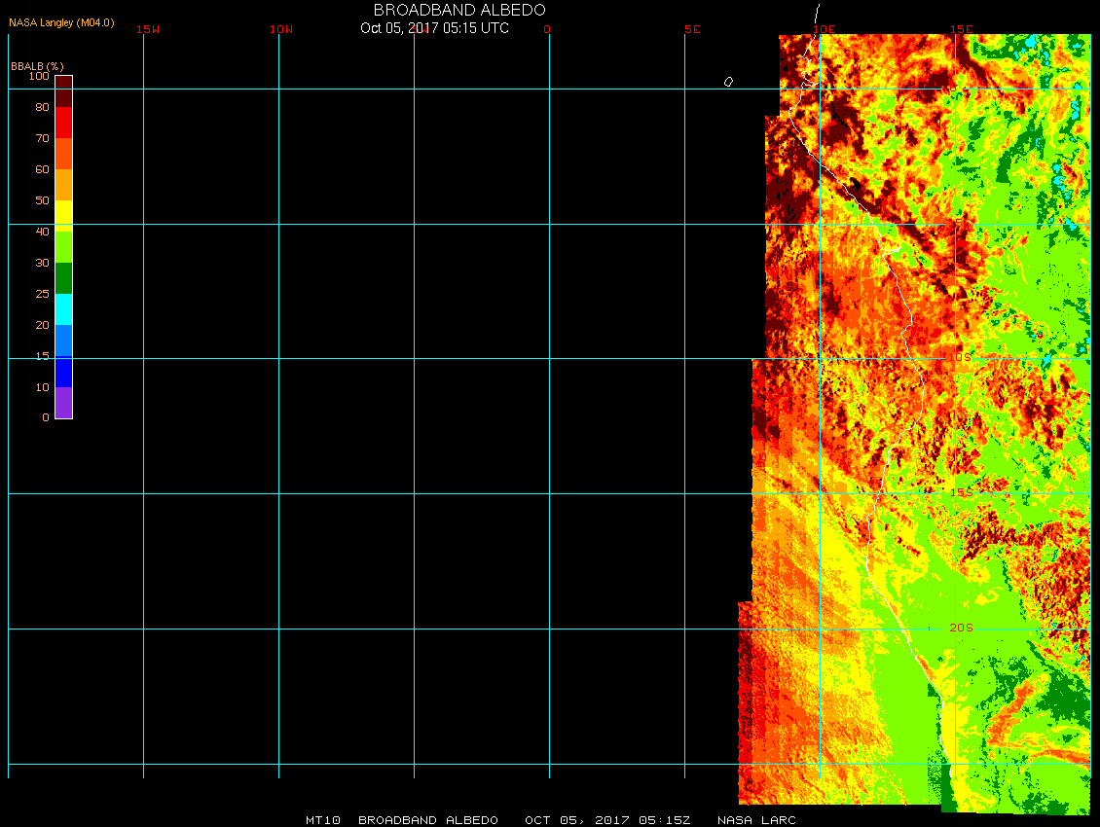Image resolution: width=1100 pixels, height=827 pixels.
Task: Click the "0" longitude label on top axis
Action: (x=547, y=29)
